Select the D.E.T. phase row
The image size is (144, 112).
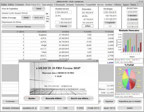pos(58,56)
